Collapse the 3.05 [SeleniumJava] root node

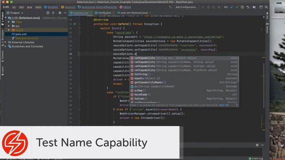click(6, 18)
